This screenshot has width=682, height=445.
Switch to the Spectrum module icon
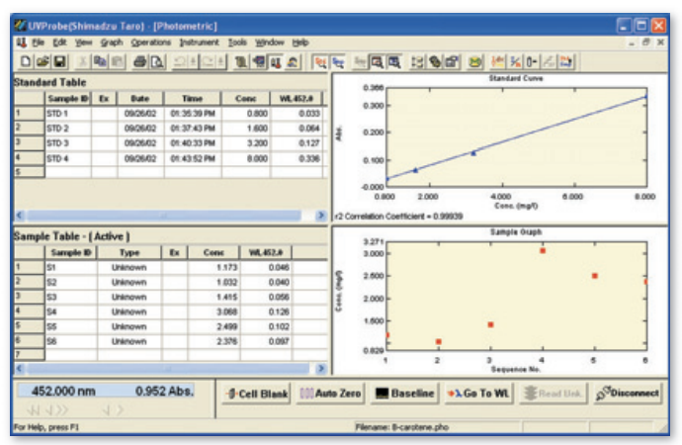pyautogui.click(x=294, y=61)
